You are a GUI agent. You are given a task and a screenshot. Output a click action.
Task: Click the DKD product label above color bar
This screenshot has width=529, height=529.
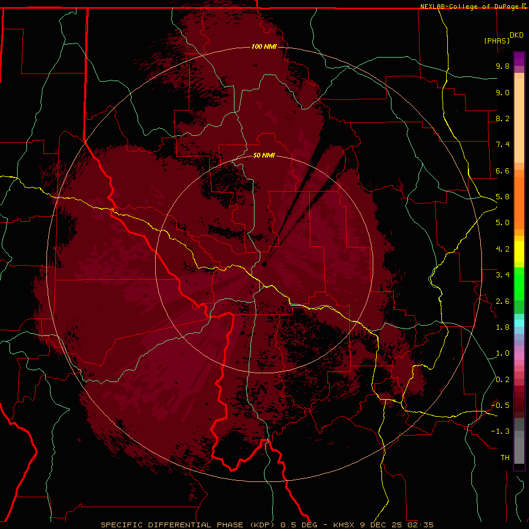coord(517,35)
